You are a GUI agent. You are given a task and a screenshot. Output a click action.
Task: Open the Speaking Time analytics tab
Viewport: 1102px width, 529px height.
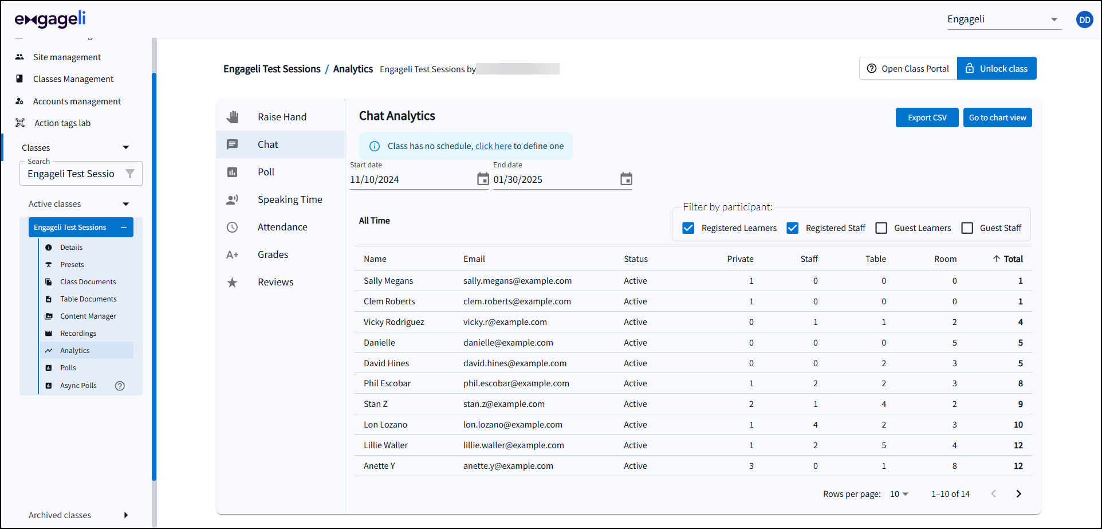[x=281, y=199]
